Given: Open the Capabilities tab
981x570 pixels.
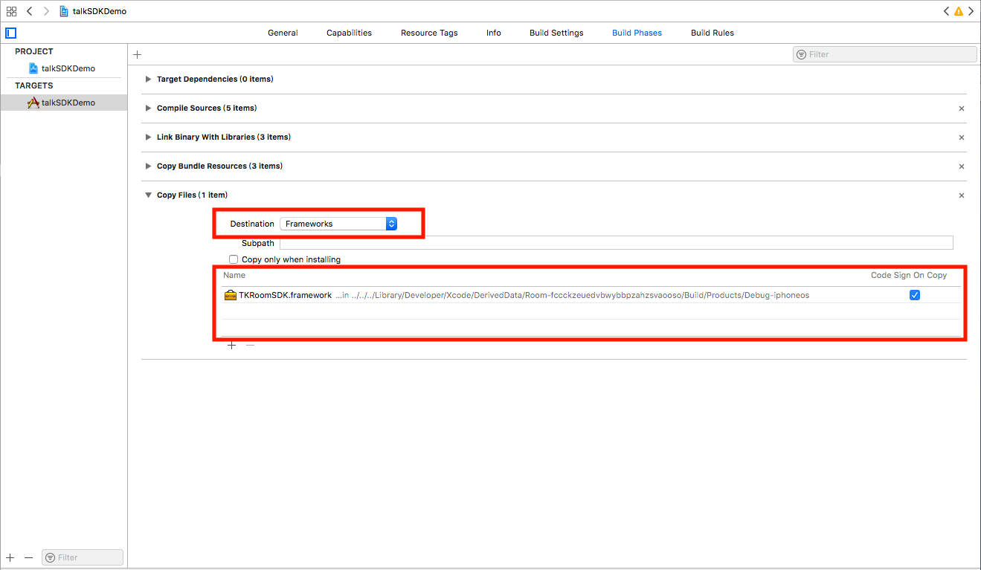Looking at the screenshot, I should click(349, 33).
